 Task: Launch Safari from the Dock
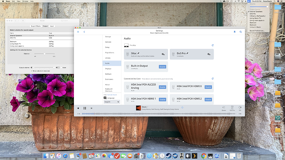pyautogui.click(x=65, y=156)
